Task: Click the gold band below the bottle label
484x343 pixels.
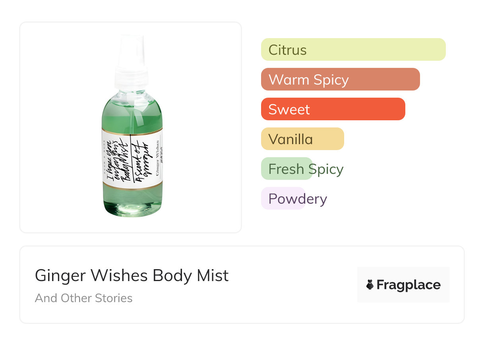Action: point(132,185)
